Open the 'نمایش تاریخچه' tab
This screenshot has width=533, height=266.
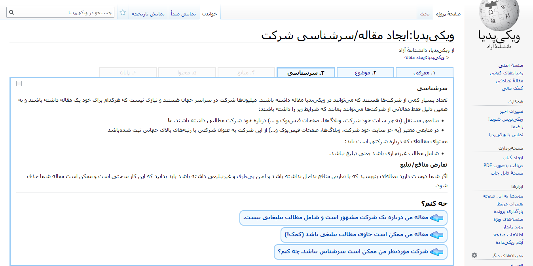pos(148,13)
